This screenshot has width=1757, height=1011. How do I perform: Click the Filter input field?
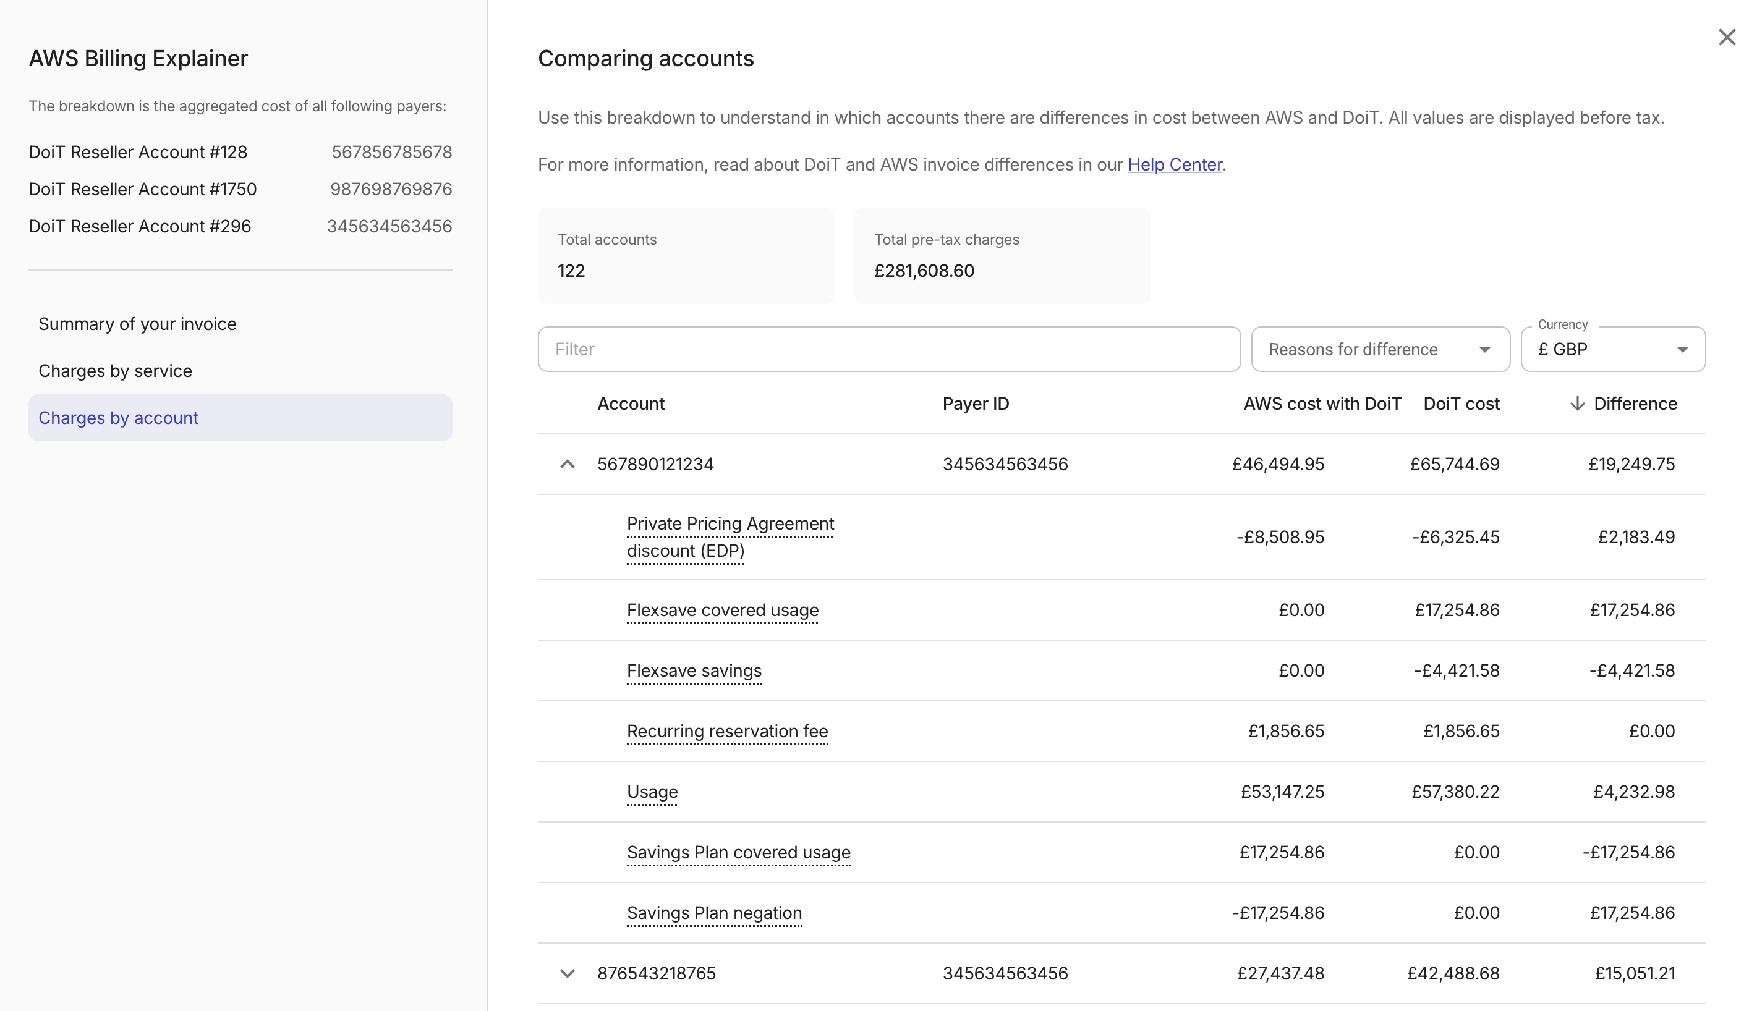pyautogui.click(x=889, y=349)
